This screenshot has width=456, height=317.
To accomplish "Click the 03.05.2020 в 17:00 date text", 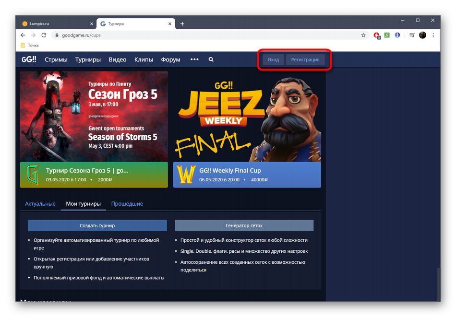I will pos(66,179).
